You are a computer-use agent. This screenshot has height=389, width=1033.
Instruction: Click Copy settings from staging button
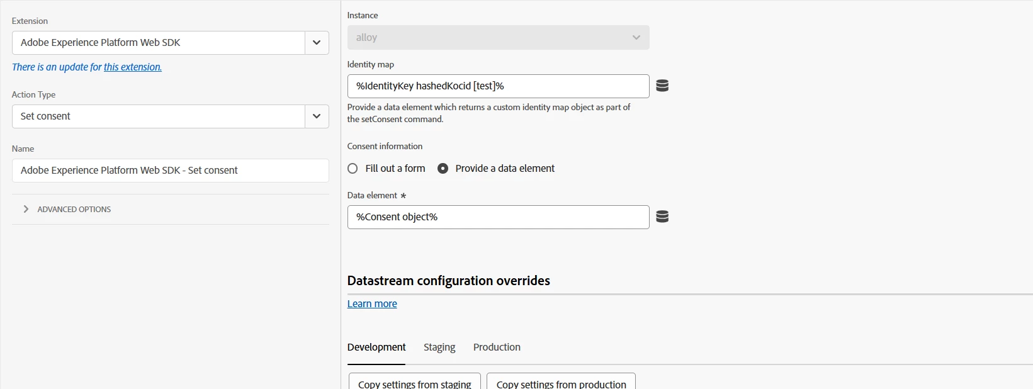(415, 382)
